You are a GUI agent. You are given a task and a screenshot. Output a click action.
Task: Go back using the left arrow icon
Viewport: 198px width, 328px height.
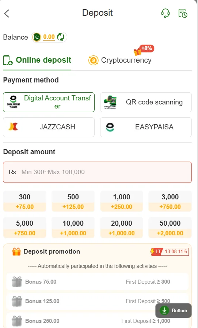(x=7, y=14)
